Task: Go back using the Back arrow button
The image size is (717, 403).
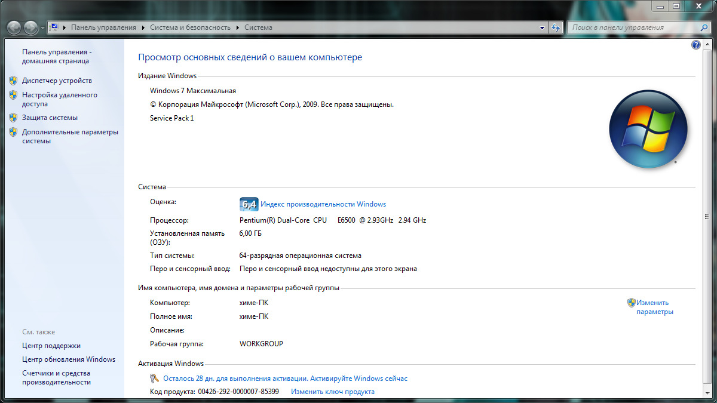Action: pos(14,27)
